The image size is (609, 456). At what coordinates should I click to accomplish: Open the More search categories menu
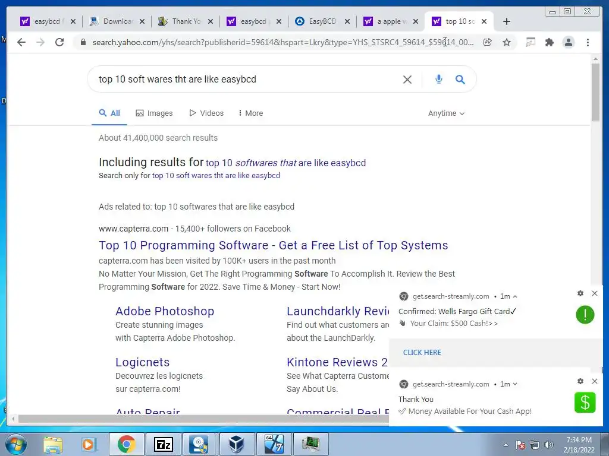click(x=250, y=113)
